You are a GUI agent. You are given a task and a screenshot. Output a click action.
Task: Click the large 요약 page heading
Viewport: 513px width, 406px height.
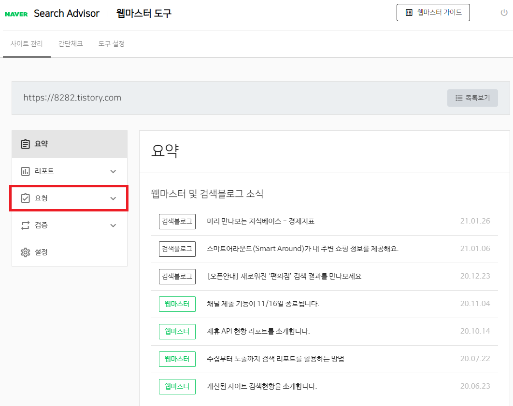(x=165, y=151)
